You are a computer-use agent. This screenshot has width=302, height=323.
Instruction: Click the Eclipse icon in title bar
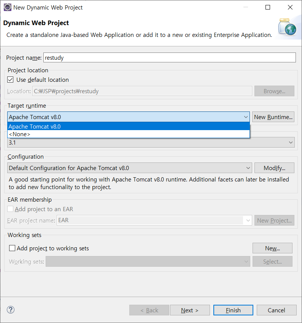tap(7, 7)
